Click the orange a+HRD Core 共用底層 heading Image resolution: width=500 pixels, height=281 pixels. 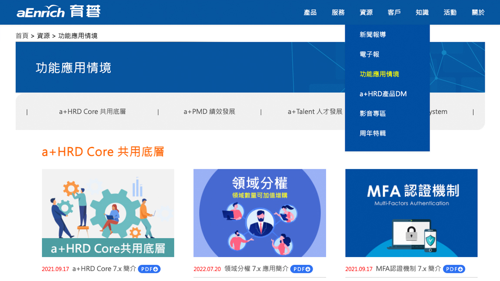pyautogui.click(x=103, y=152)
